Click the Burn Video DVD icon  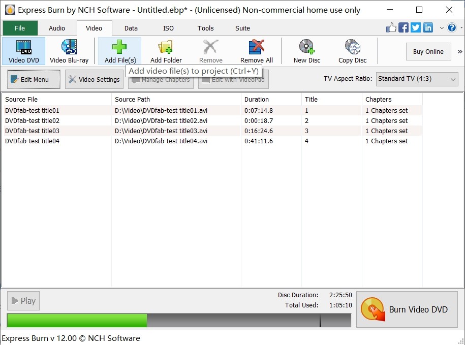pos(373,309)
